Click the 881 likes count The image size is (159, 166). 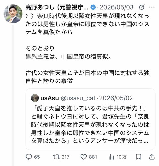tap(93, 157)
